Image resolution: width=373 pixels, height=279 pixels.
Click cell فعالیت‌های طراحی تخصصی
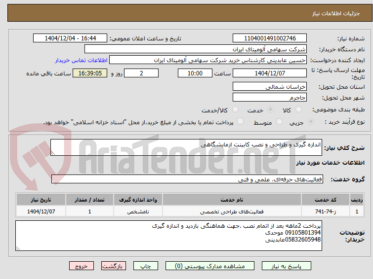(232, 211)
